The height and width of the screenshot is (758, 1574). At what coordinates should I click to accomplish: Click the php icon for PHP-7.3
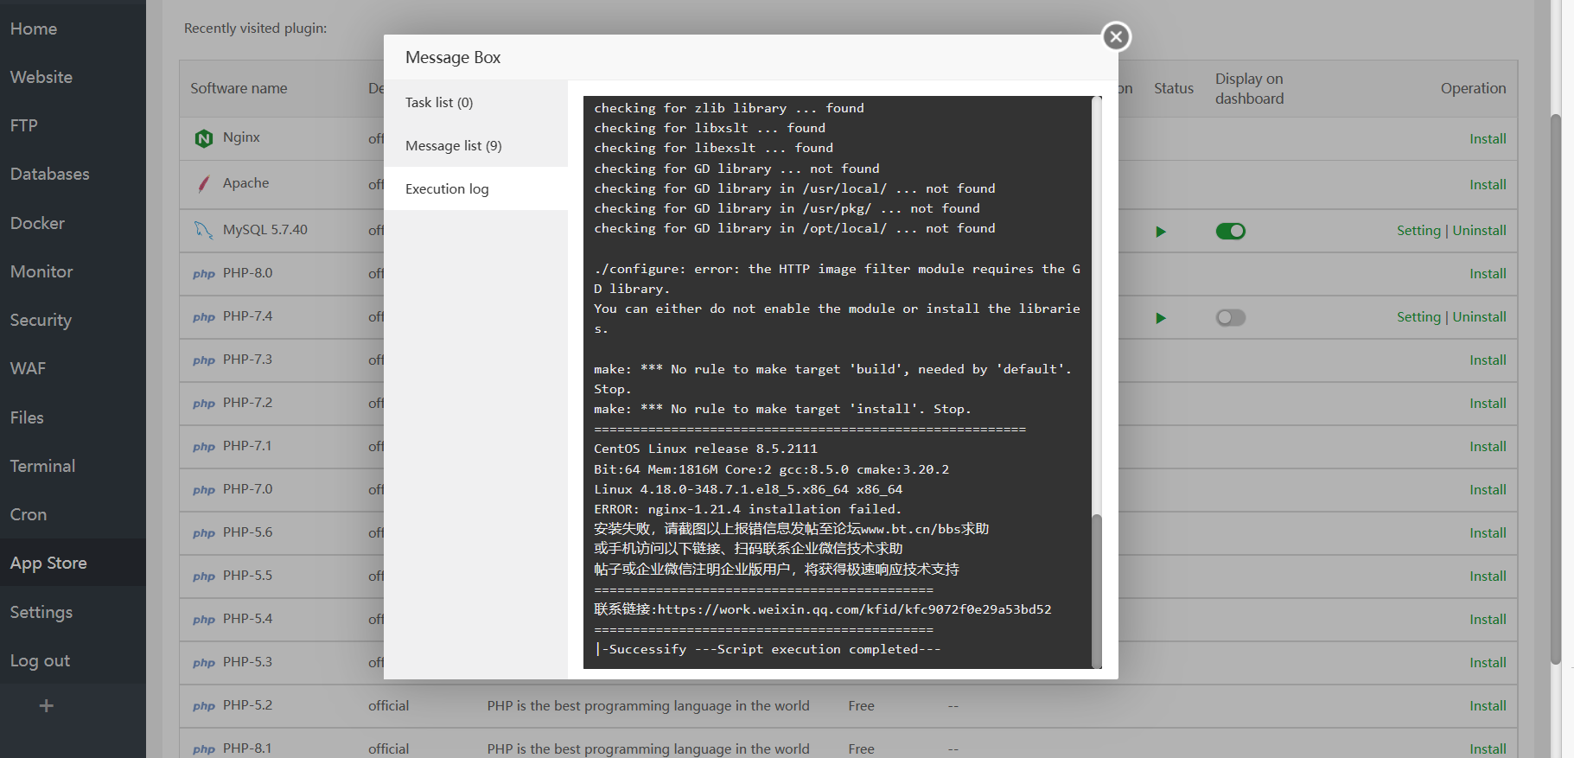click(204, 360)
